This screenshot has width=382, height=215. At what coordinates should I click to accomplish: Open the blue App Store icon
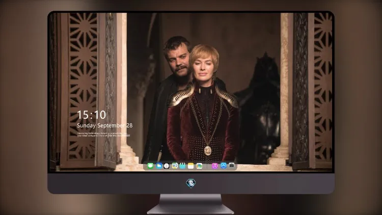click(224, 166)
